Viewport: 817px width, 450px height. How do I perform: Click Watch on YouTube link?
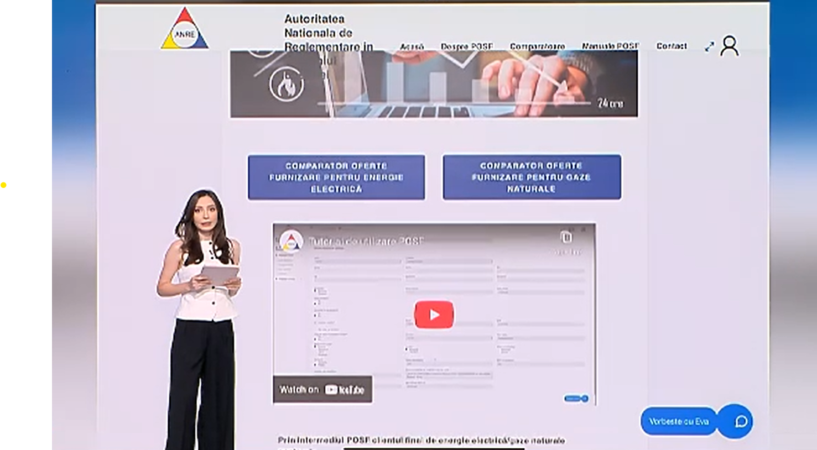point(322,390)
